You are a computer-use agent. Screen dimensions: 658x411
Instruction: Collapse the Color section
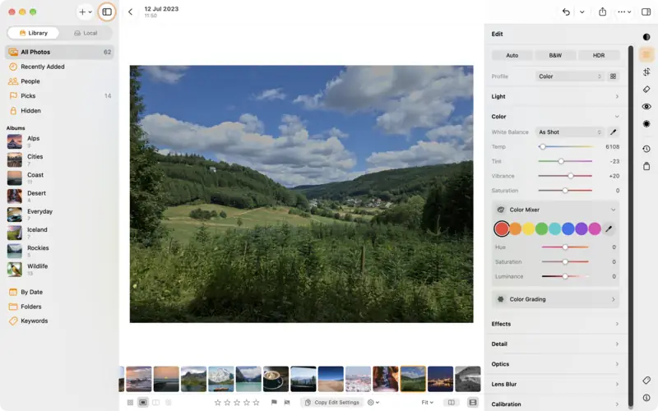pyautogui.click(x=555, y=117)
